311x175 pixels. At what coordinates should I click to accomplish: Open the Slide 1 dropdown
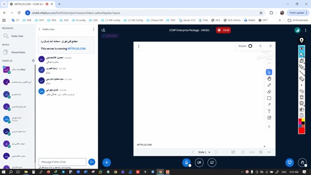pos(204,152)
